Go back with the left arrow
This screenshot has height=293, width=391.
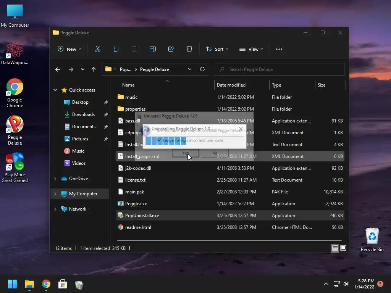(x=58, y=69)
